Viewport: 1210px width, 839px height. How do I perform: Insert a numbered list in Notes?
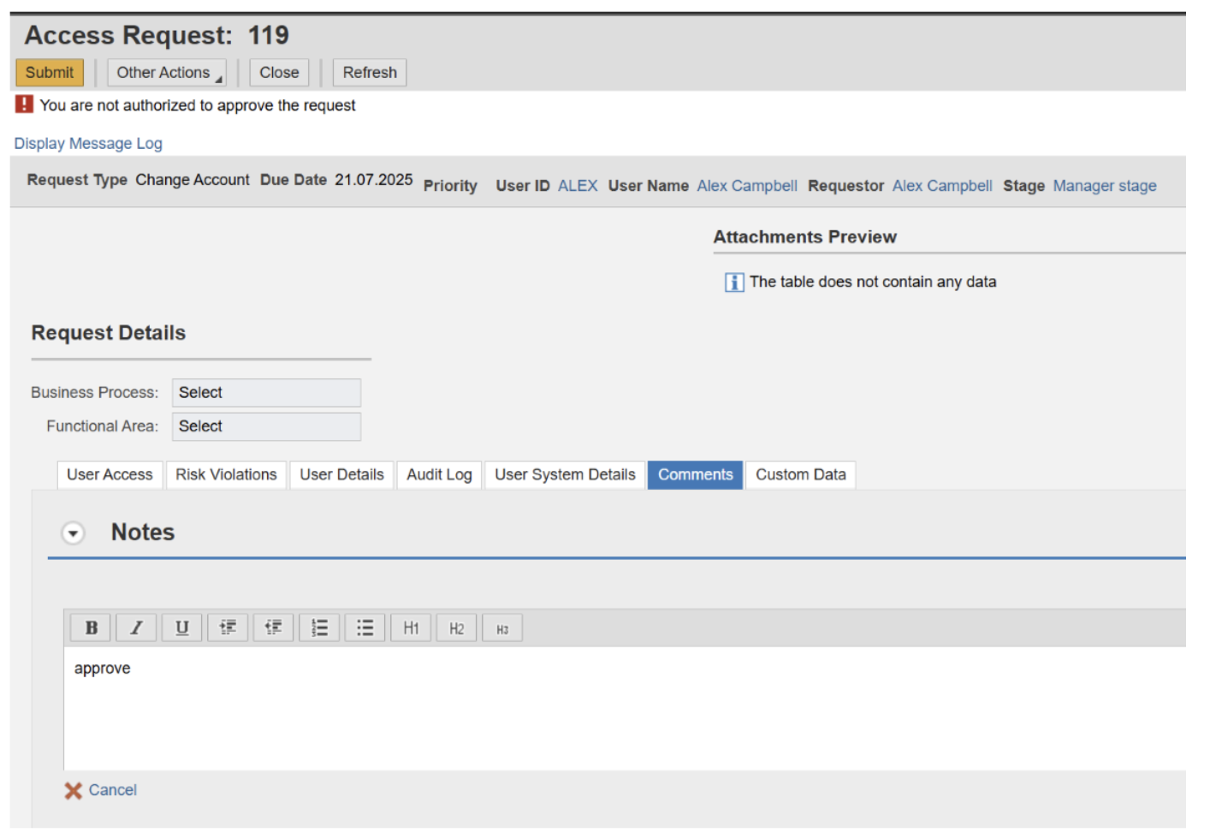(319, 627)
